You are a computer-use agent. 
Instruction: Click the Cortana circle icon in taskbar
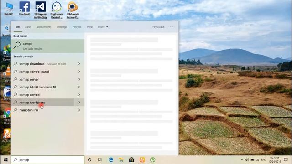[x=89, y=160]
